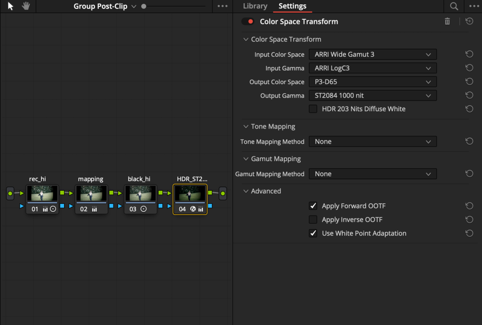Click green RGB input of node 03
482x325 pixels.
click(x=120, y=193)
